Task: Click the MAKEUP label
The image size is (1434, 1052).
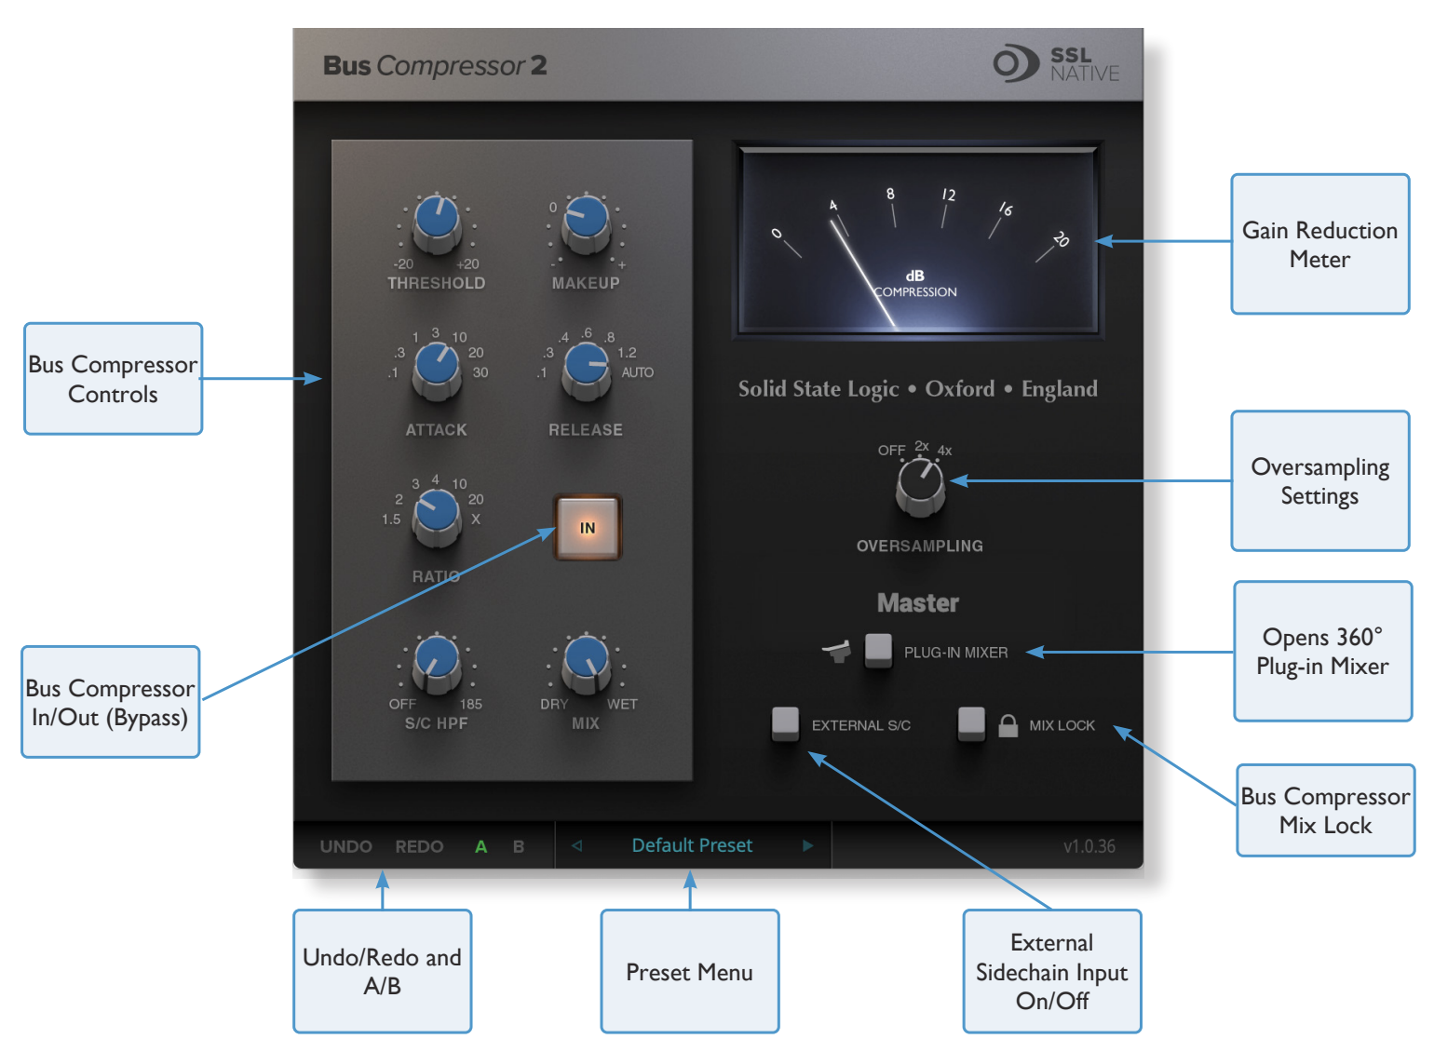Action: coord(586,283)
